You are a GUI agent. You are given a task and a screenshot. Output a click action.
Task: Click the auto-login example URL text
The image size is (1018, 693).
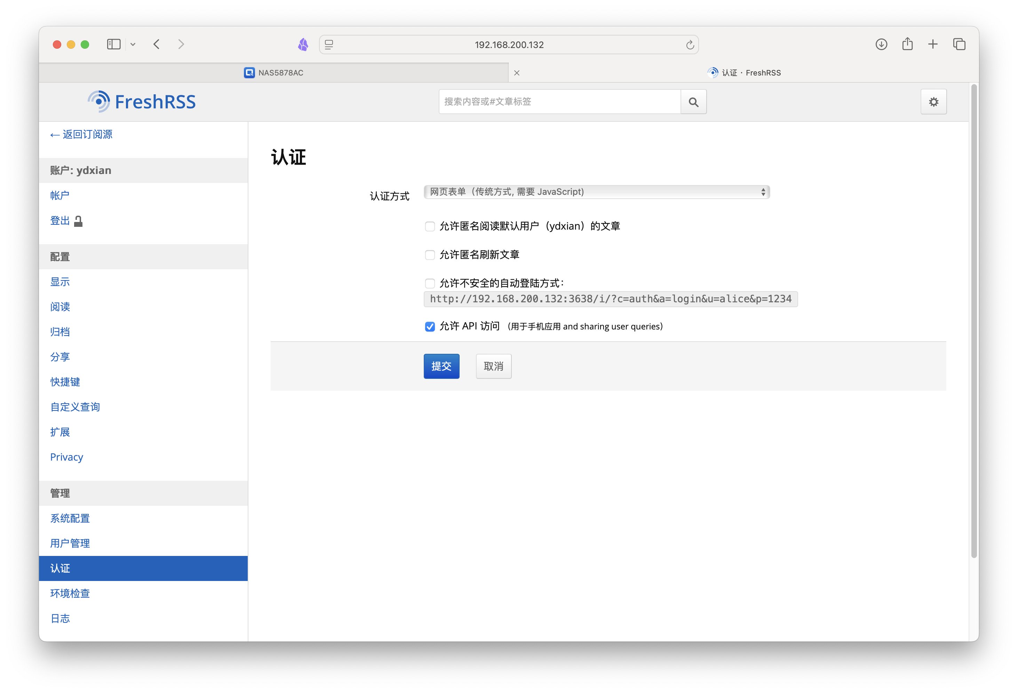click(611, 299)
